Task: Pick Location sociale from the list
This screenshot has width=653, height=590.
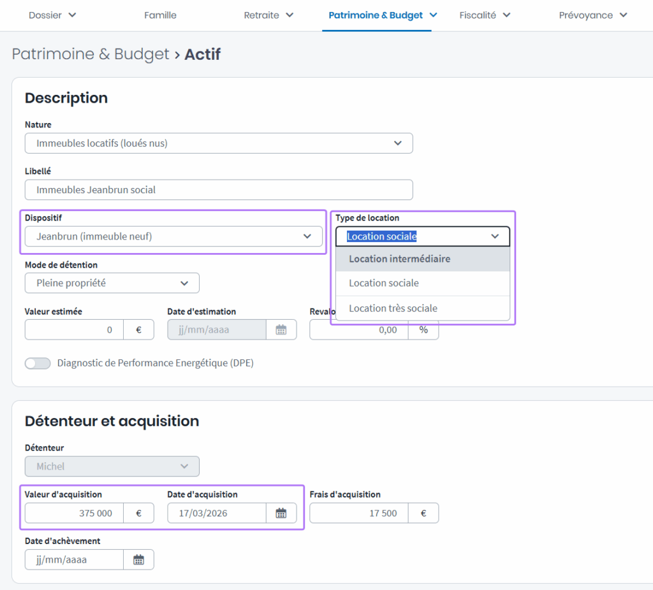Action: (423, 283)
